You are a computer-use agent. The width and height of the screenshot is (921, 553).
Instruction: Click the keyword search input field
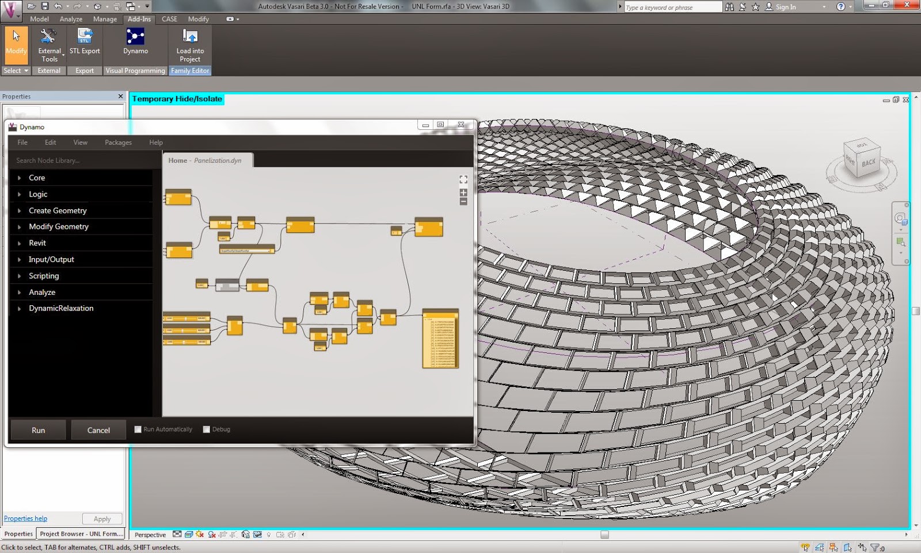coord(673,7)
